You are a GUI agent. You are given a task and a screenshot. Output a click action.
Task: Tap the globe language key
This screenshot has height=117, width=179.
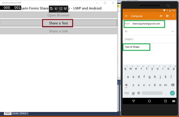[139, 93]
